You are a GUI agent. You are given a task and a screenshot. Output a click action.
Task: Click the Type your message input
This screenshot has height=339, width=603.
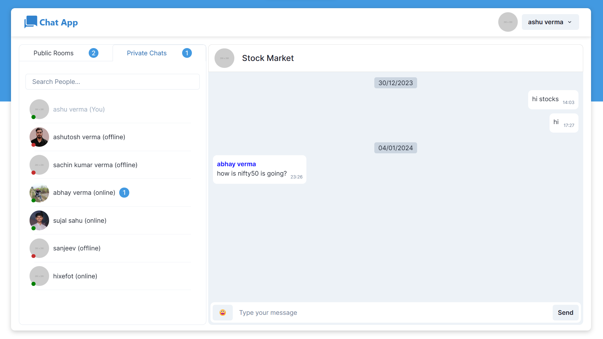(x=393, y=313)
